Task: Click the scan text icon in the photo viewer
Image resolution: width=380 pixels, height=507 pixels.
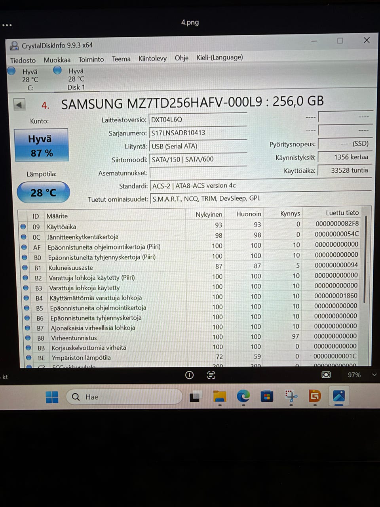Action: tap(211, 375)
